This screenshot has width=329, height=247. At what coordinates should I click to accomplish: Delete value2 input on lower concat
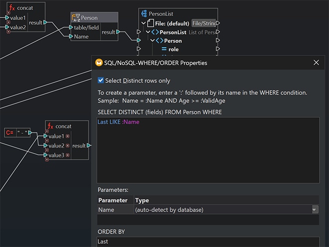[x=68, y=146]
